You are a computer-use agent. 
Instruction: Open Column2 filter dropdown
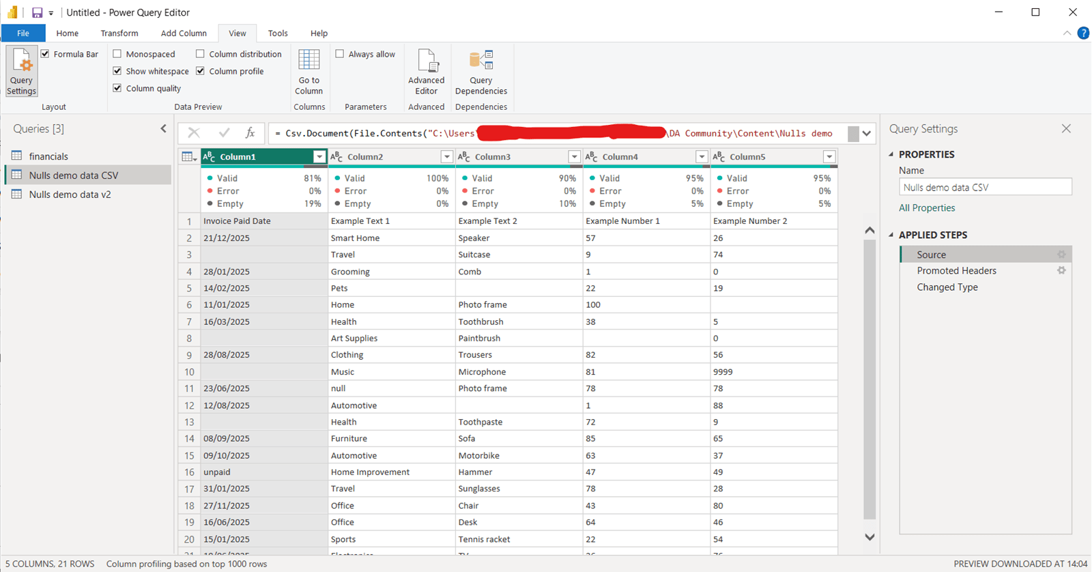pos(446,157)
